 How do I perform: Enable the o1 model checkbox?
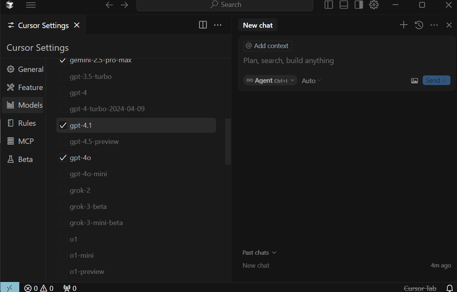pyautogui.click(x=63, y=239)
